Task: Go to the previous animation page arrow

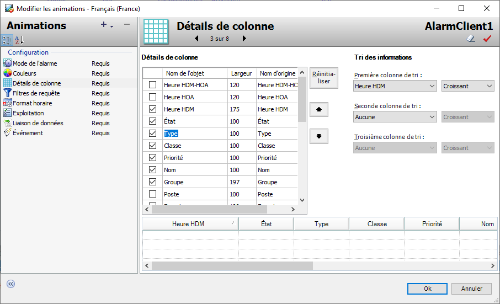Action: tap(196, 39)
